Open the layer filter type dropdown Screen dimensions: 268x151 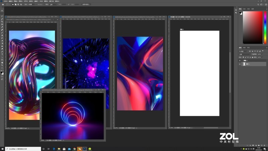pyautogui.click(x=243, y=51)
